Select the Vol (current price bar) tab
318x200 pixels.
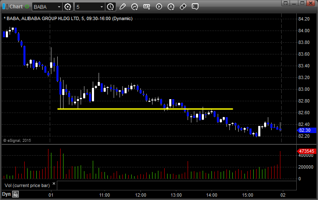click(26, 185)
